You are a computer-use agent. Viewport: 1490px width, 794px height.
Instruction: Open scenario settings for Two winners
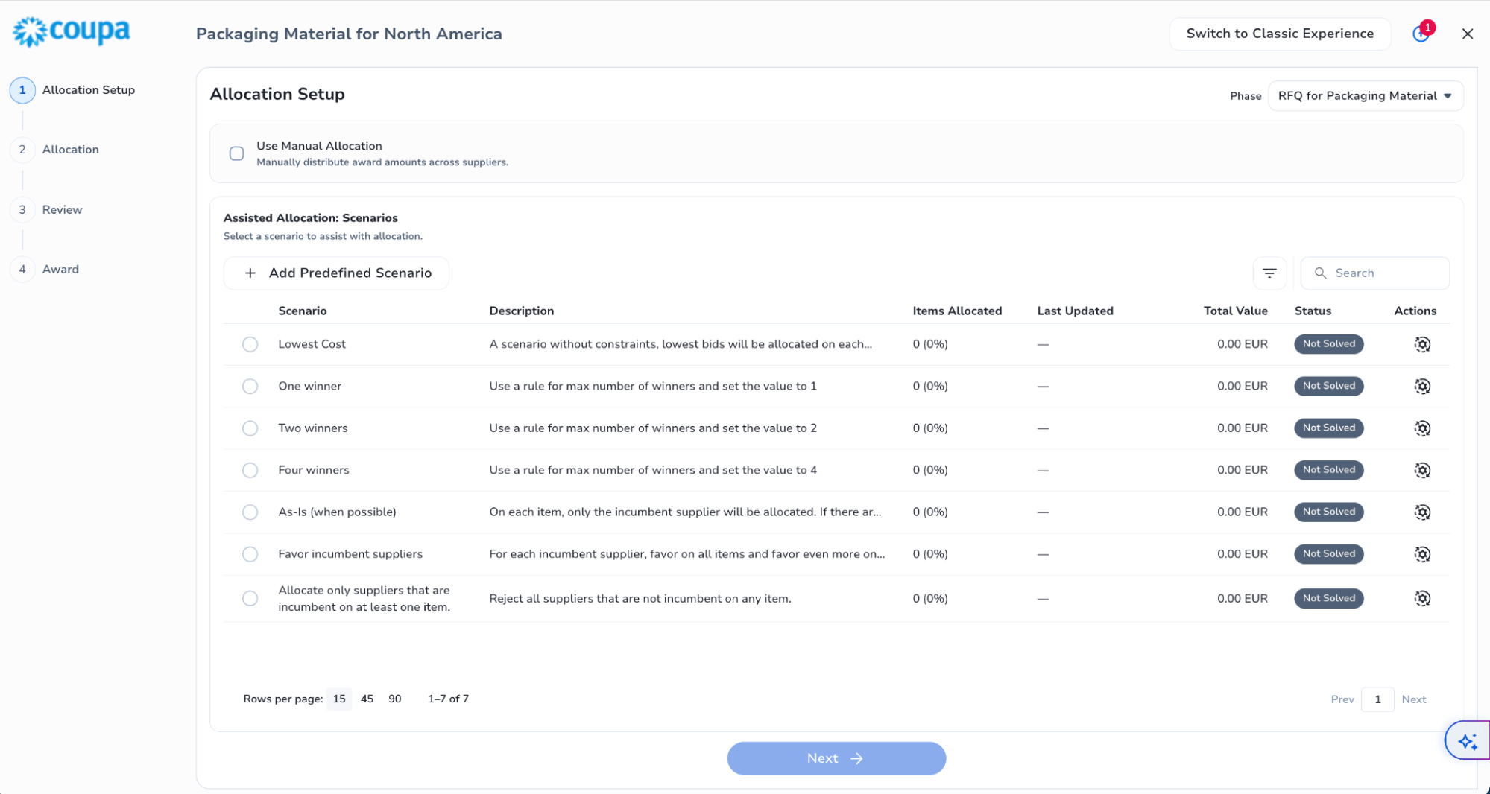[x=1422, y=428]
